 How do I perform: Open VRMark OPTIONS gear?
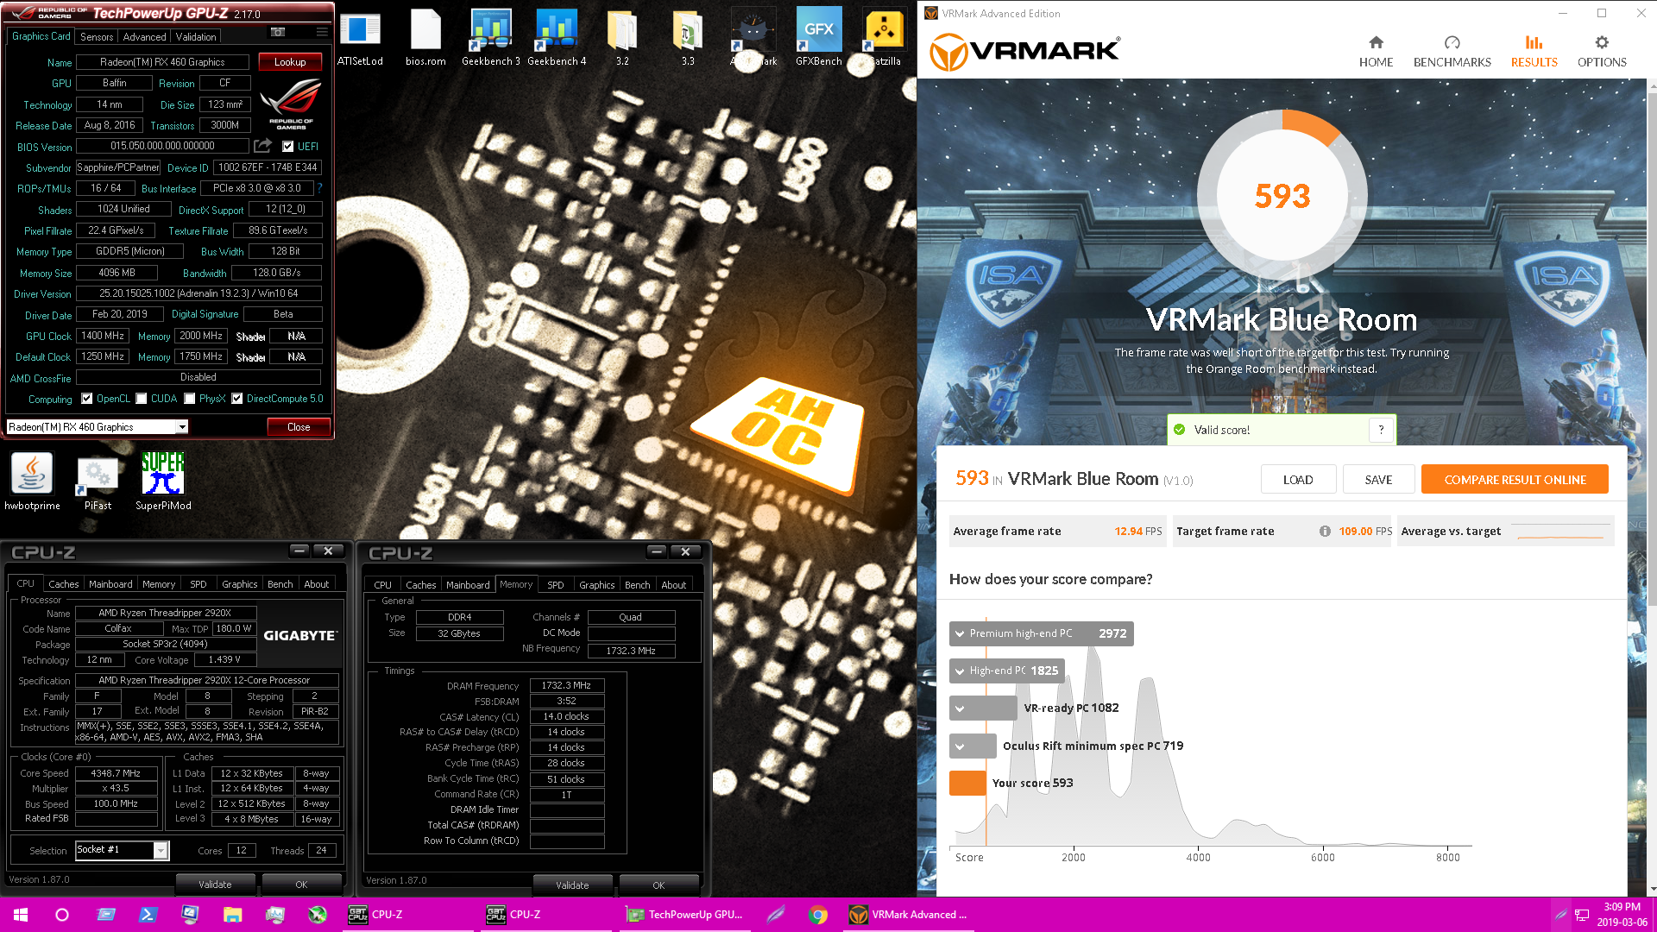click(x=1602, y=52)
